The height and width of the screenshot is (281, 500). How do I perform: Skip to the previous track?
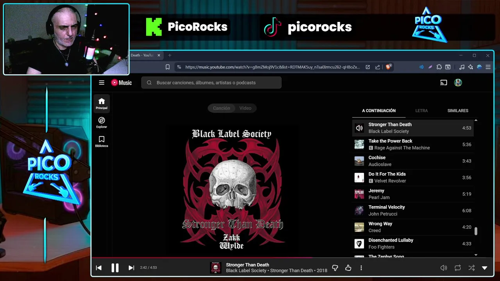pos(99,268)
